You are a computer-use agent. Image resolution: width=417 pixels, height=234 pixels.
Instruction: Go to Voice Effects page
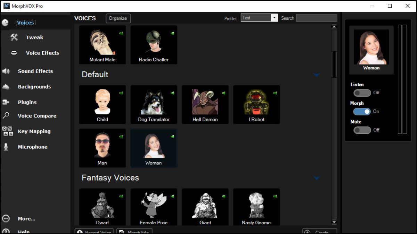(x=42, y=53)
